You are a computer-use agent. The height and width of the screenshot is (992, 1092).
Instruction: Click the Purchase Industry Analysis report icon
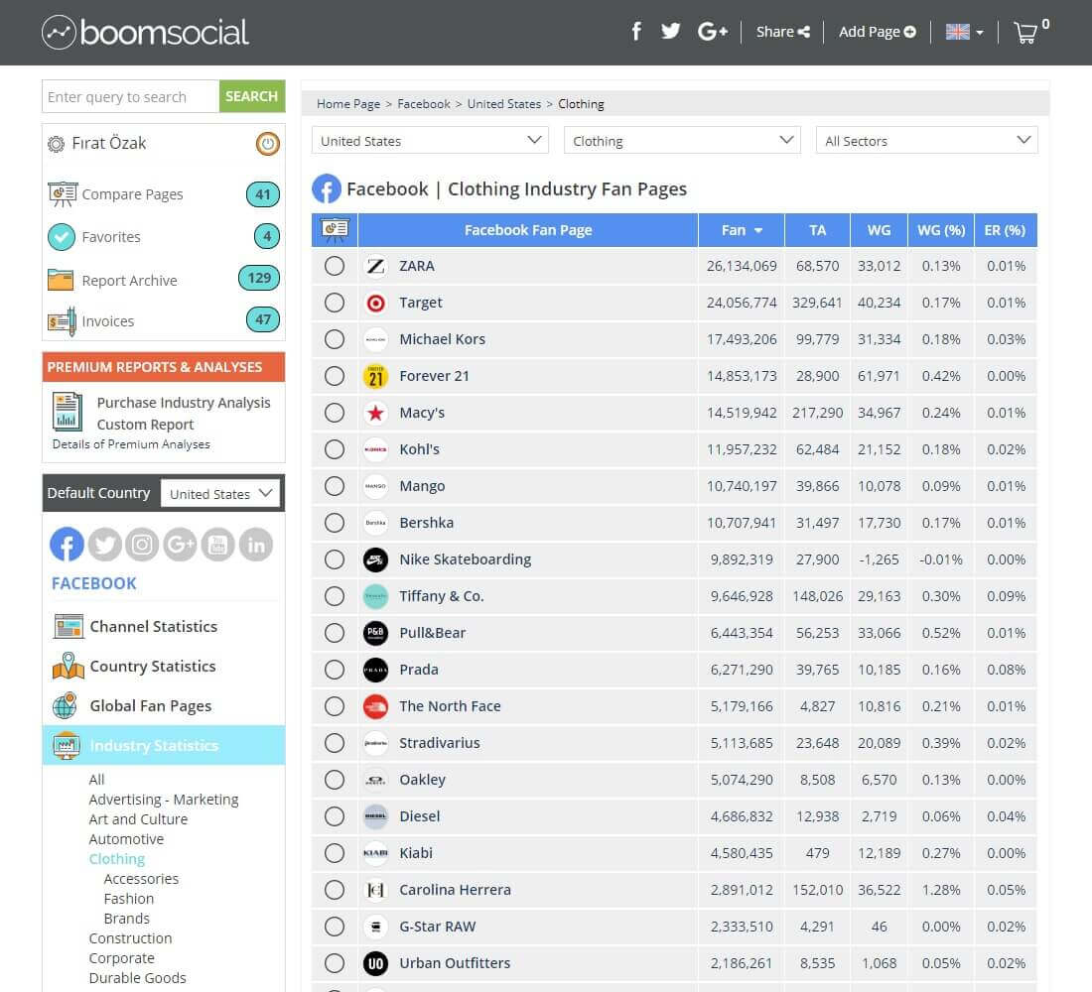68,412
